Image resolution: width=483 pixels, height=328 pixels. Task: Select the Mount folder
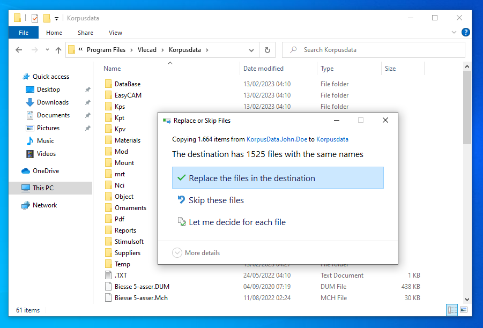pos(124,162)
